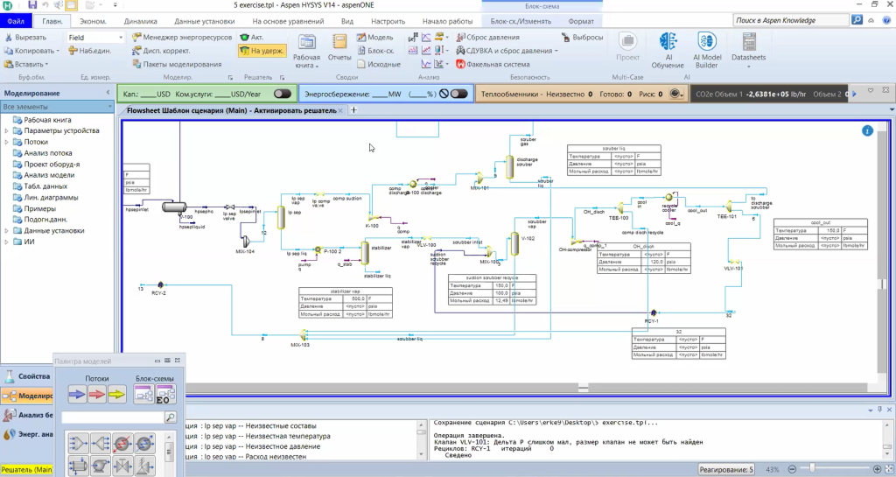Open AI Обучение training tool

668,51
